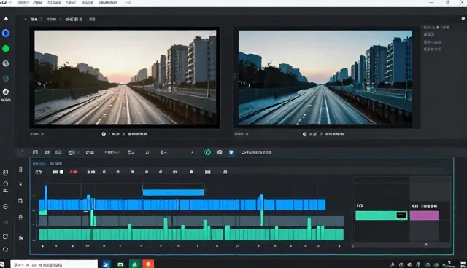
Task: Click the camera snapshot icon beside green ring
Action: pos(220,152)
